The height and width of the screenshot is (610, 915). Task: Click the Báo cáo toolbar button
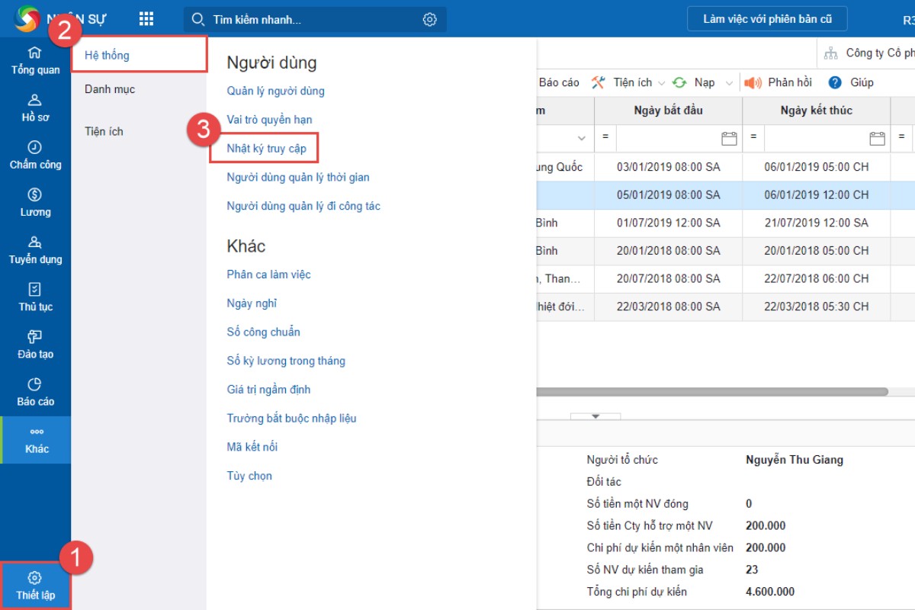coord(559,82)
